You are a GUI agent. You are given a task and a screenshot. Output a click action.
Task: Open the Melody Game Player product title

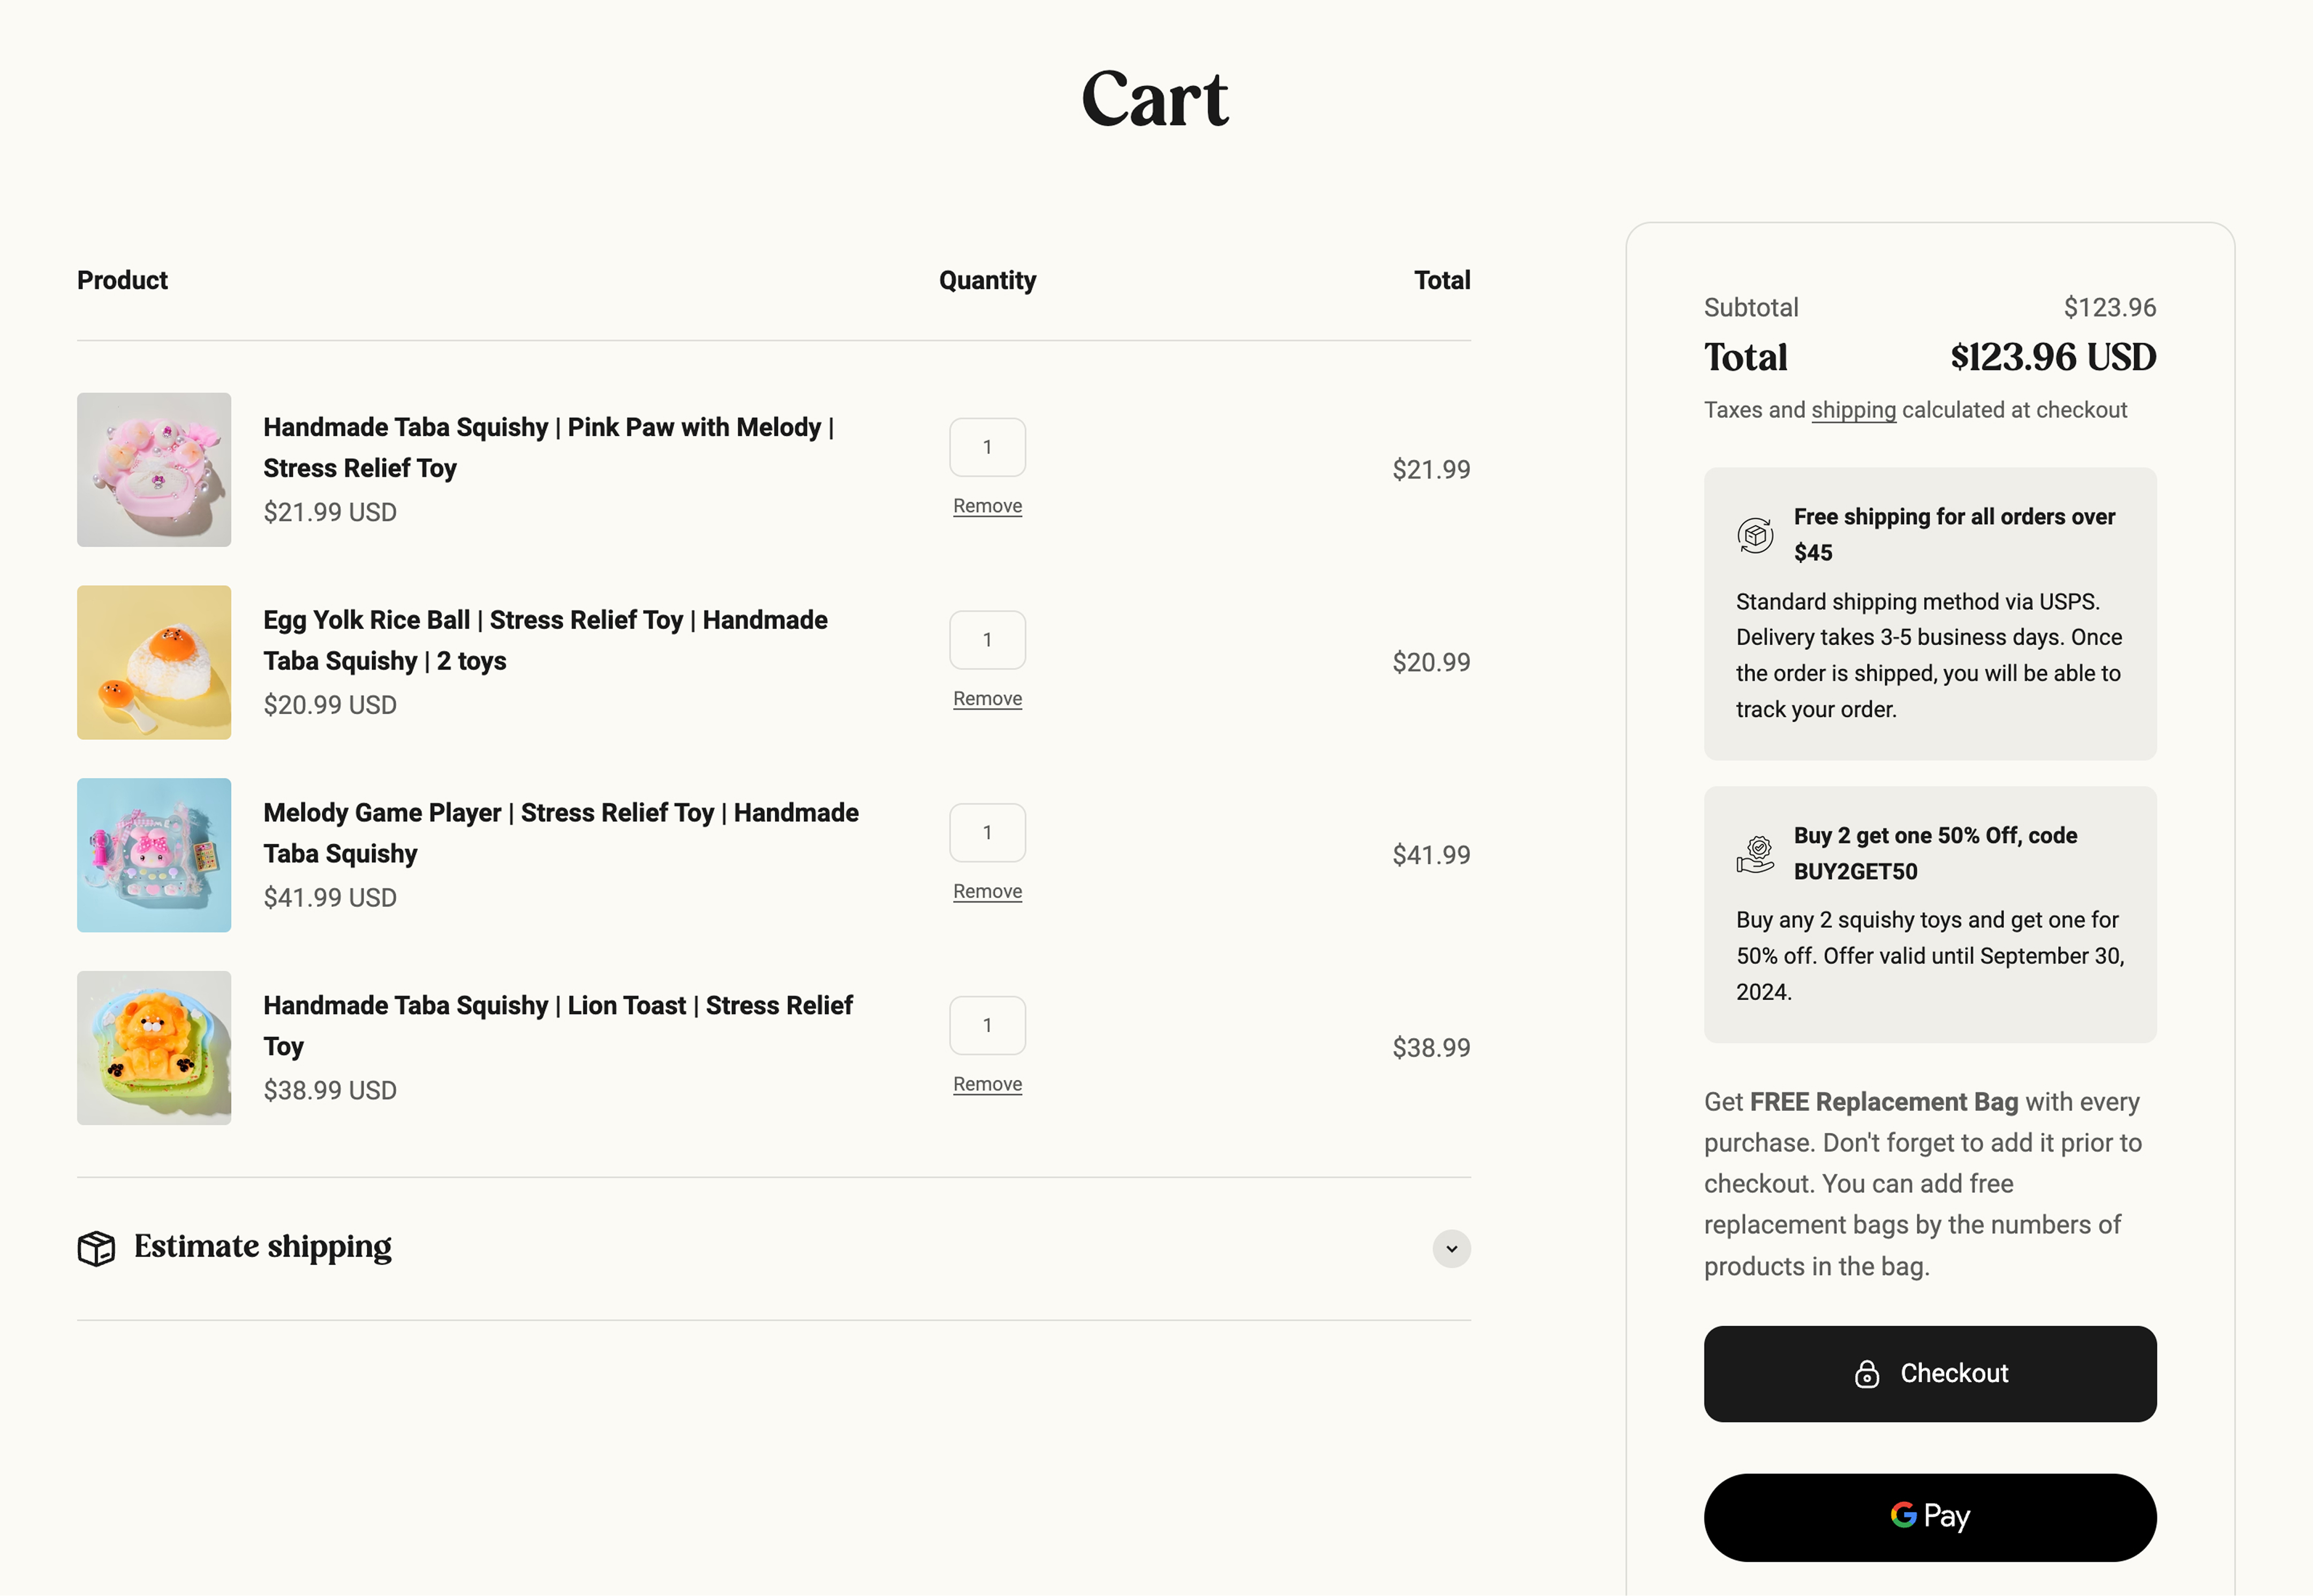(x=561, y=833)
